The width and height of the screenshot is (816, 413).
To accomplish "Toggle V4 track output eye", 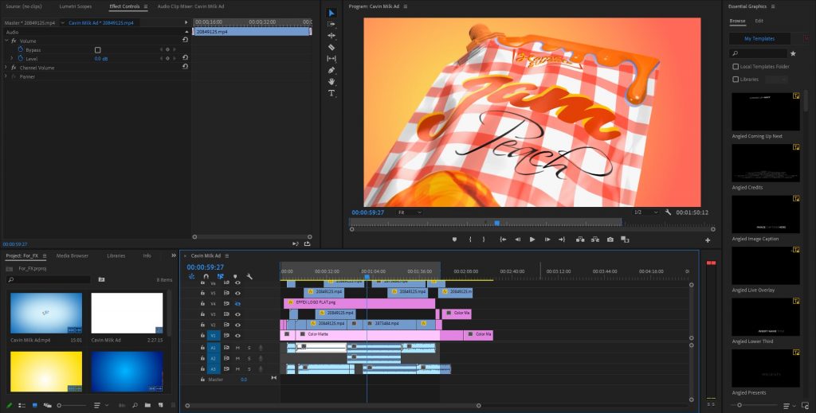I will 237,304.
